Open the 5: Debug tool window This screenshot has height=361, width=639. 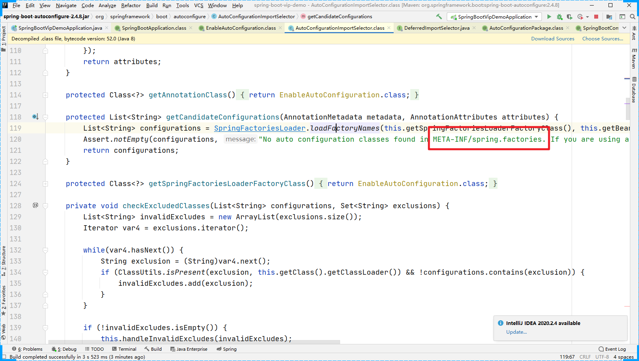click(x=64, y=349)
